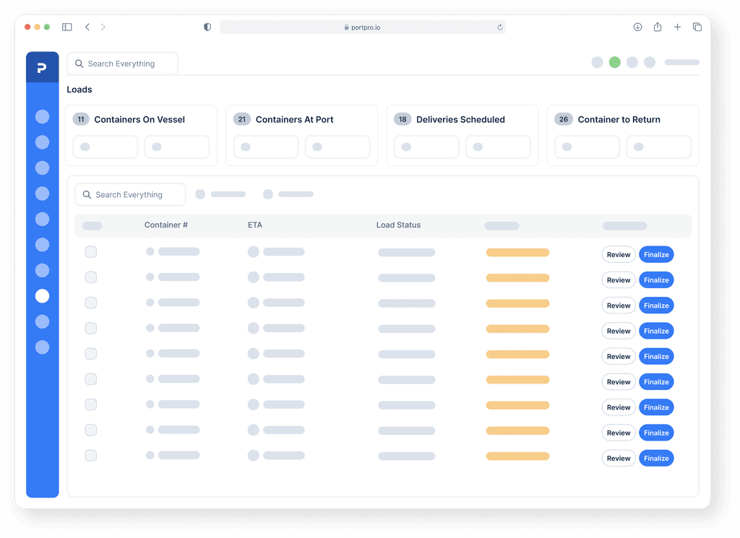This screenshot has height=538, width=740.
Task: Click the yellow Load Status progress bar in the top row
Action: pos(517,253)
